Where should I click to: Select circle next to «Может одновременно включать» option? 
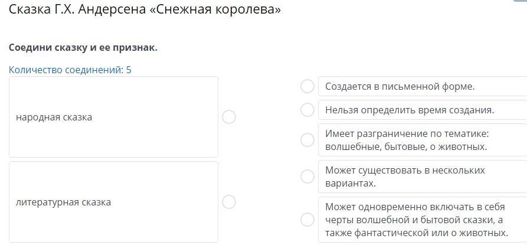pos(307,220)
